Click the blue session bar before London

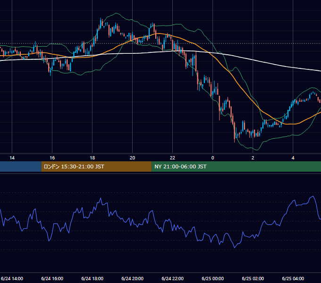point(21,166)
